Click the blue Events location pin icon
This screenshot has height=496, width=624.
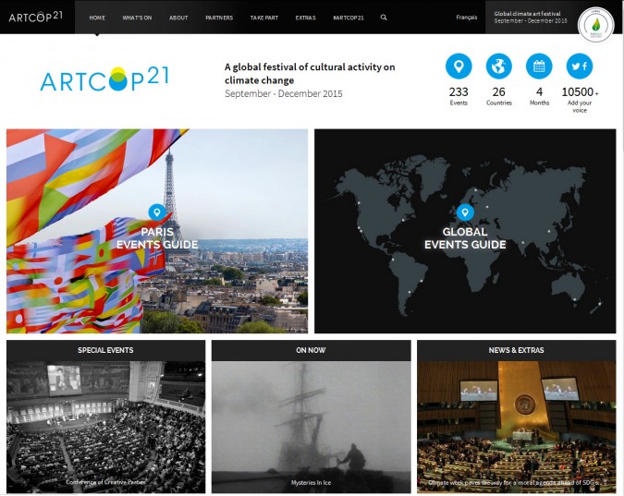point(459,66)
